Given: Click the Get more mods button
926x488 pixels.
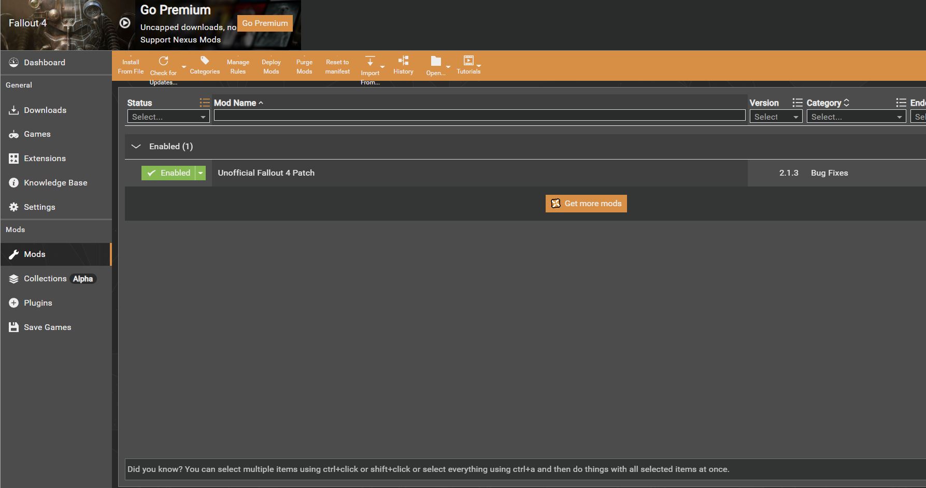Looking at the screenshot, I should (x=586, y=204).
